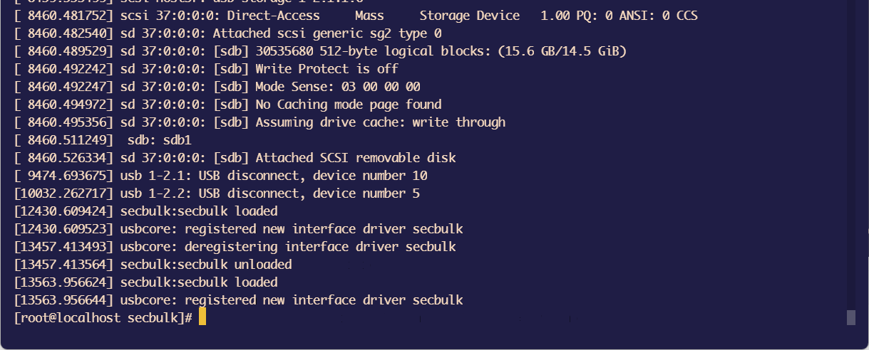Click 'Assuming drive cache: write through' line

click(259, 122)
